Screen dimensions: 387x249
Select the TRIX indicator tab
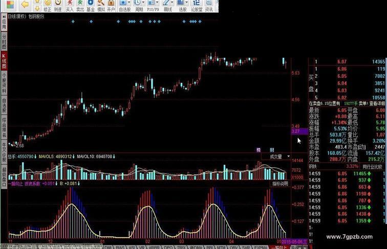tap(181, 247)
